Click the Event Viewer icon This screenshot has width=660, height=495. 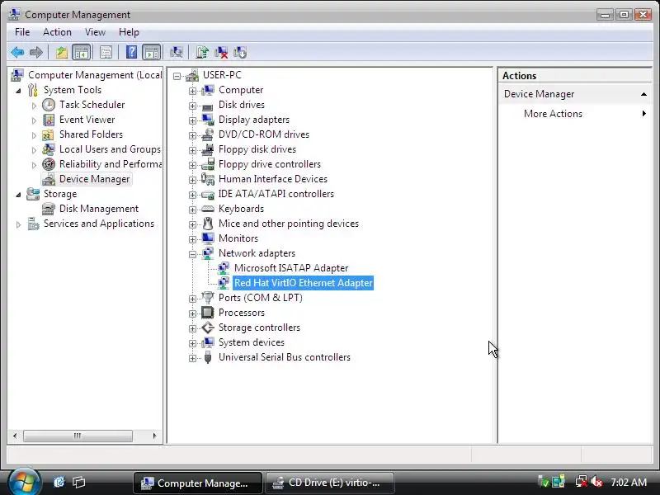(x=49, y=120)
